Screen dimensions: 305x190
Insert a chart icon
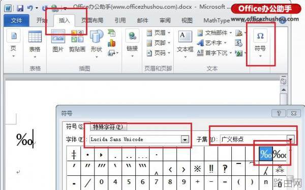coord(112,43)
